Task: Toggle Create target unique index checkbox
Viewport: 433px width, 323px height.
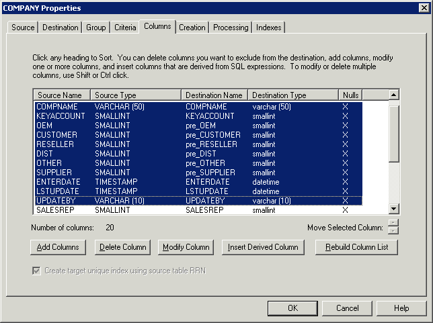Action: click(x=36, y=271)
